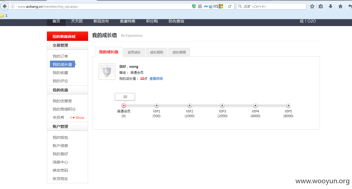The image size is (352, 189).
Task: Open 我的成长值 in sidebar
Action: coord(62,64)
